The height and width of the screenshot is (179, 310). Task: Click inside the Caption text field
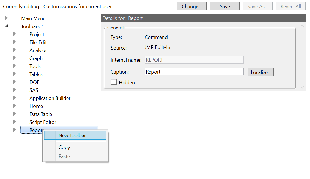coord(194,72)
